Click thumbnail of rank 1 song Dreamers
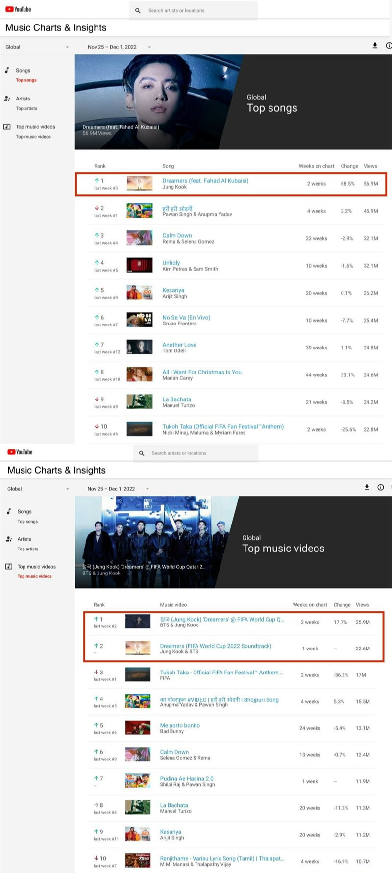Screen dimensions: 392x873 coord(140,183)
